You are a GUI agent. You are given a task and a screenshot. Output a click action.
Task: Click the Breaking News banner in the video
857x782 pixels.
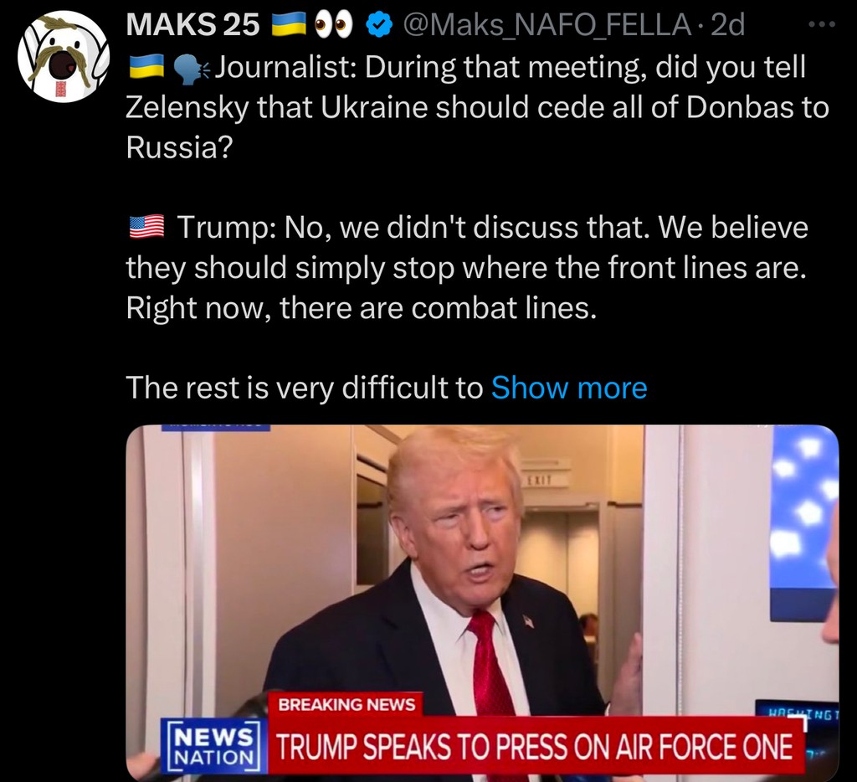346,704
